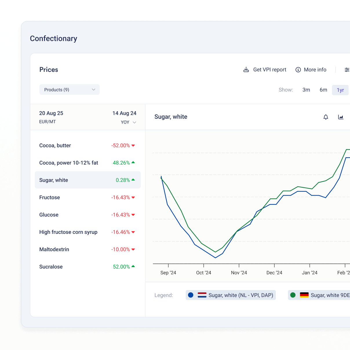Click the German flag icon in legend
This screenshot has width=350, height=350.
(x=304, y=295)
